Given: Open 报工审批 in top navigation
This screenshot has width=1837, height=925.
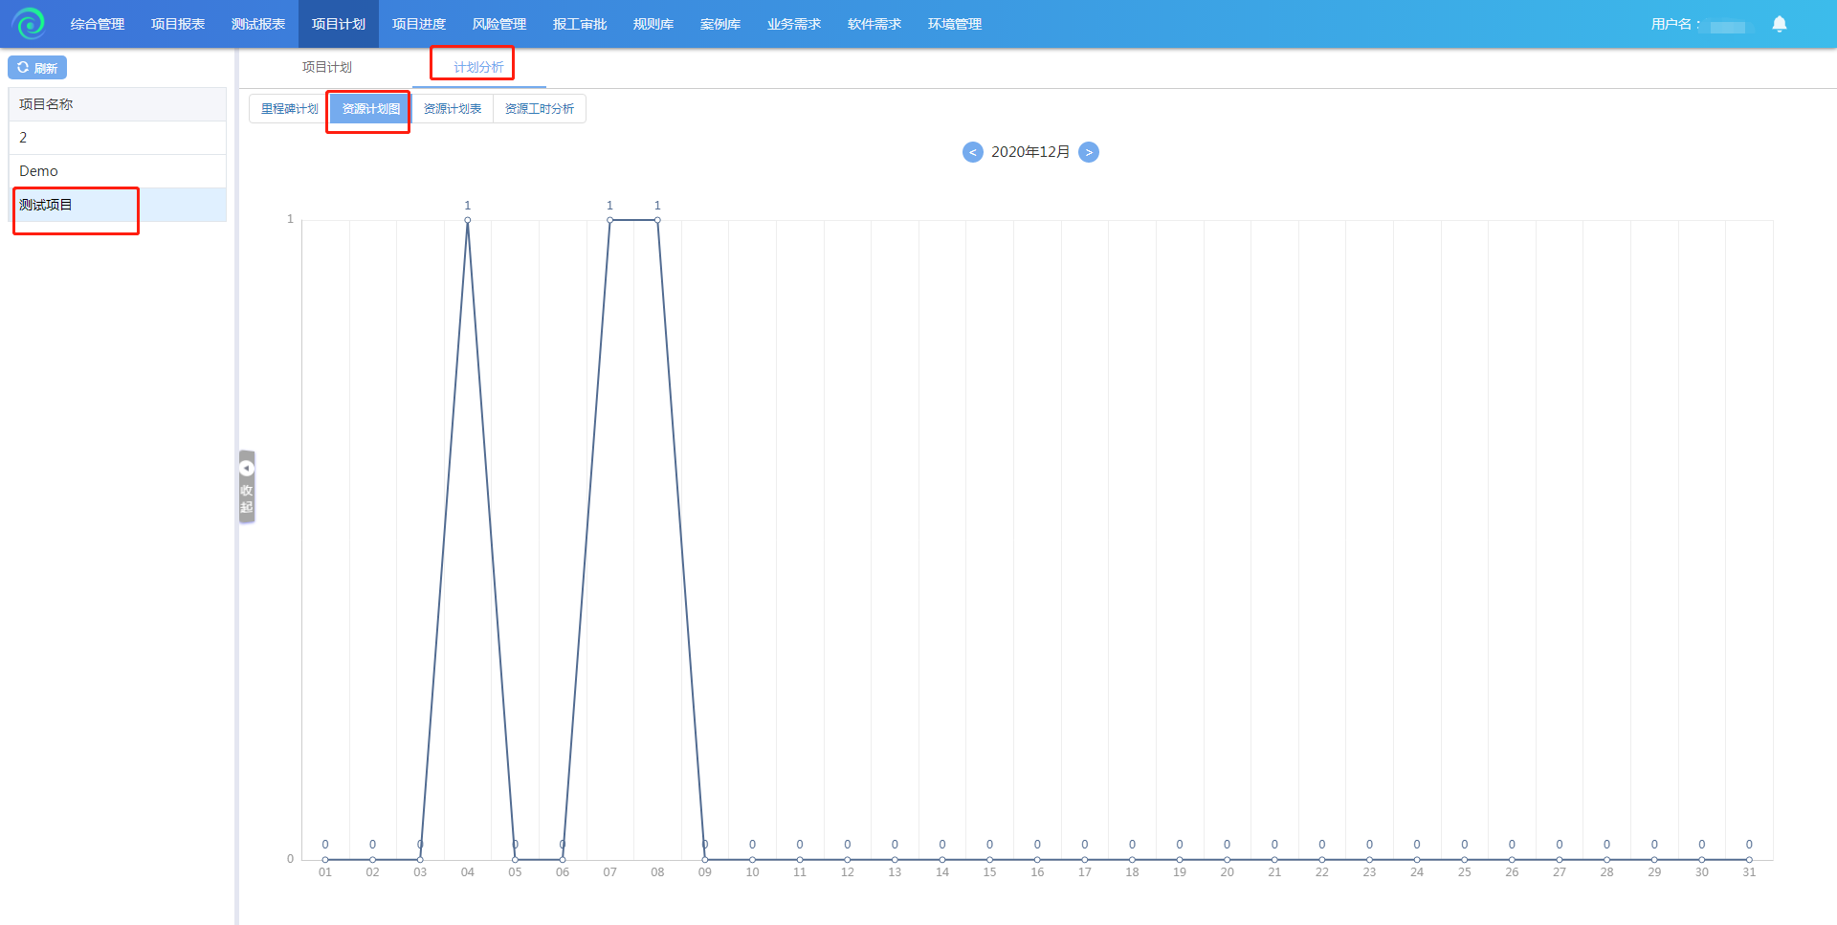Looking at the screenshot, I should pos(579,24).
